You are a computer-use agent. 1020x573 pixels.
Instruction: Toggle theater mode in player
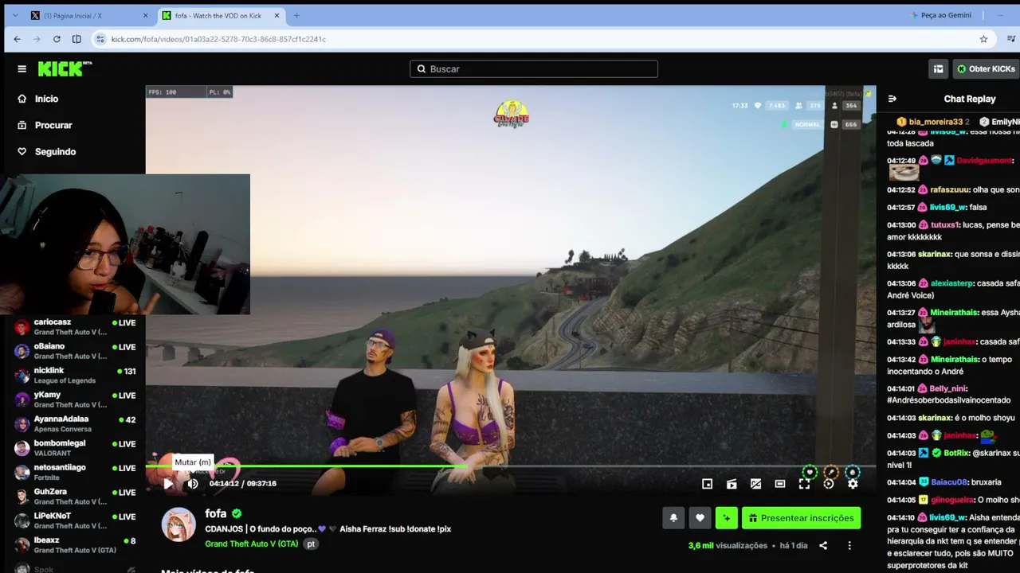coord(780,484)
